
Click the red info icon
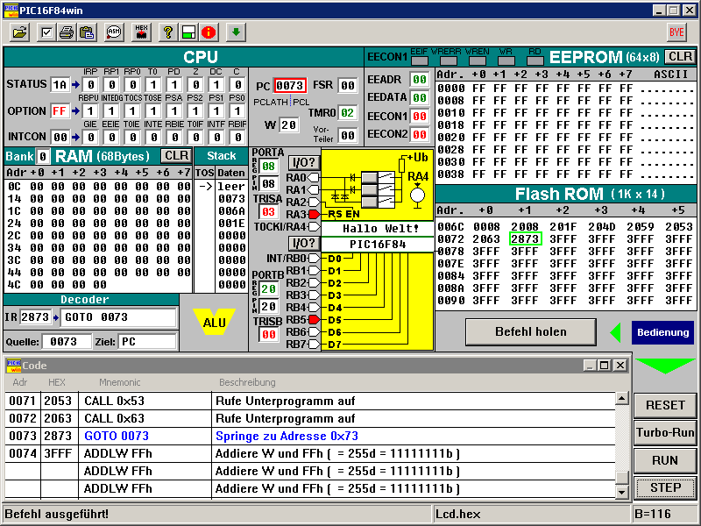(x=208, y=32)
